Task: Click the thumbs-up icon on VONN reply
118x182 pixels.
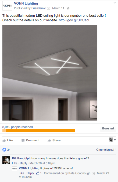Action: [38, 173]
